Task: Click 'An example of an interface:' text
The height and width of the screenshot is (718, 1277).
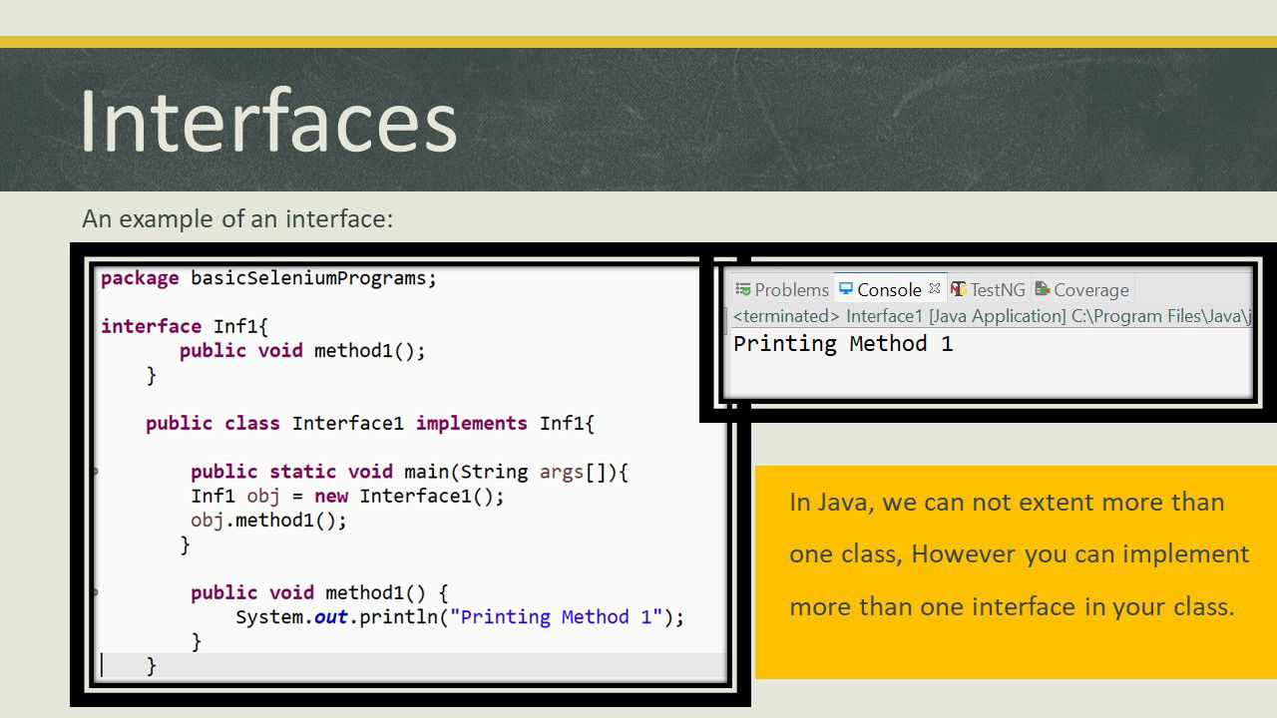Action: click(237, 218)
